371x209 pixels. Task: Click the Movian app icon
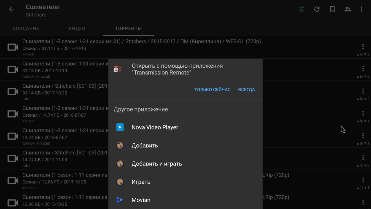120,200
